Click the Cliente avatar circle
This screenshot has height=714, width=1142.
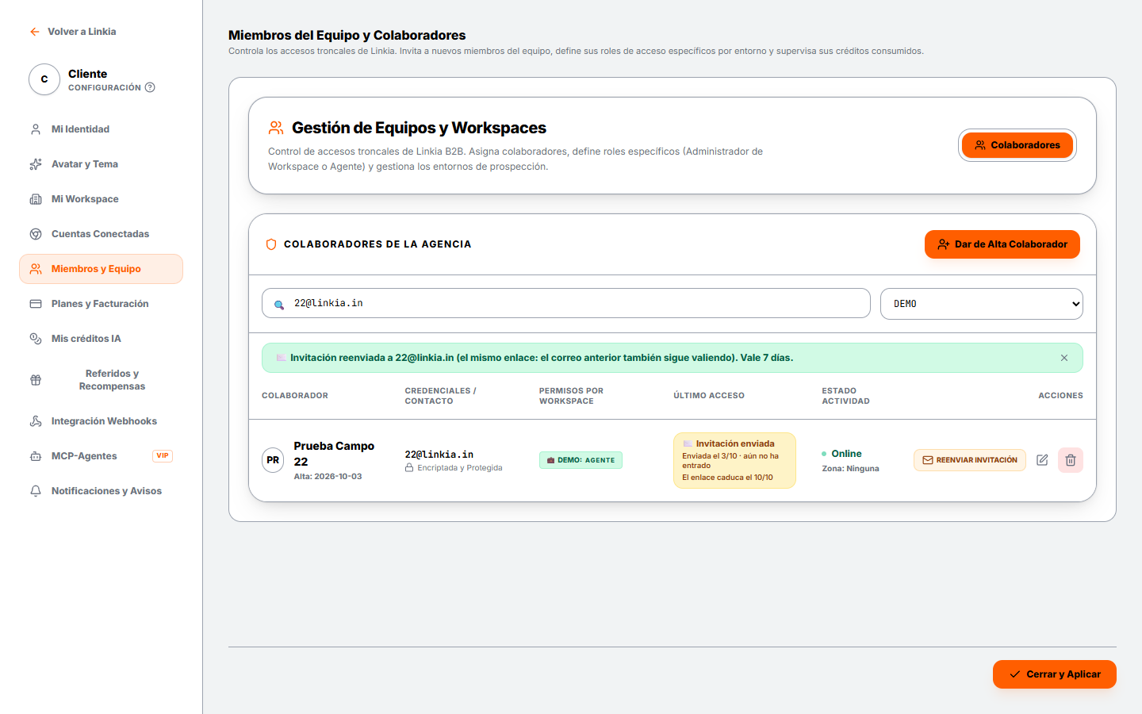(44, 79)
